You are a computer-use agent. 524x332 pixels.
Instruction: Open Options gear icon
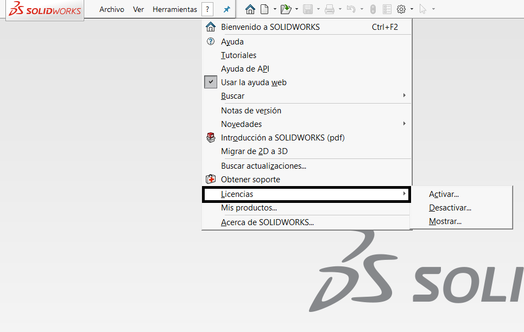coord(401,9)
